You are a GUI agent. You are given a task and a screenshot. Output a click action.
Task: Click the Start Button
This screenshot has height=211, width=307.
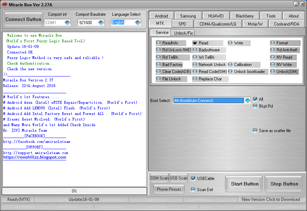[244, 184]
